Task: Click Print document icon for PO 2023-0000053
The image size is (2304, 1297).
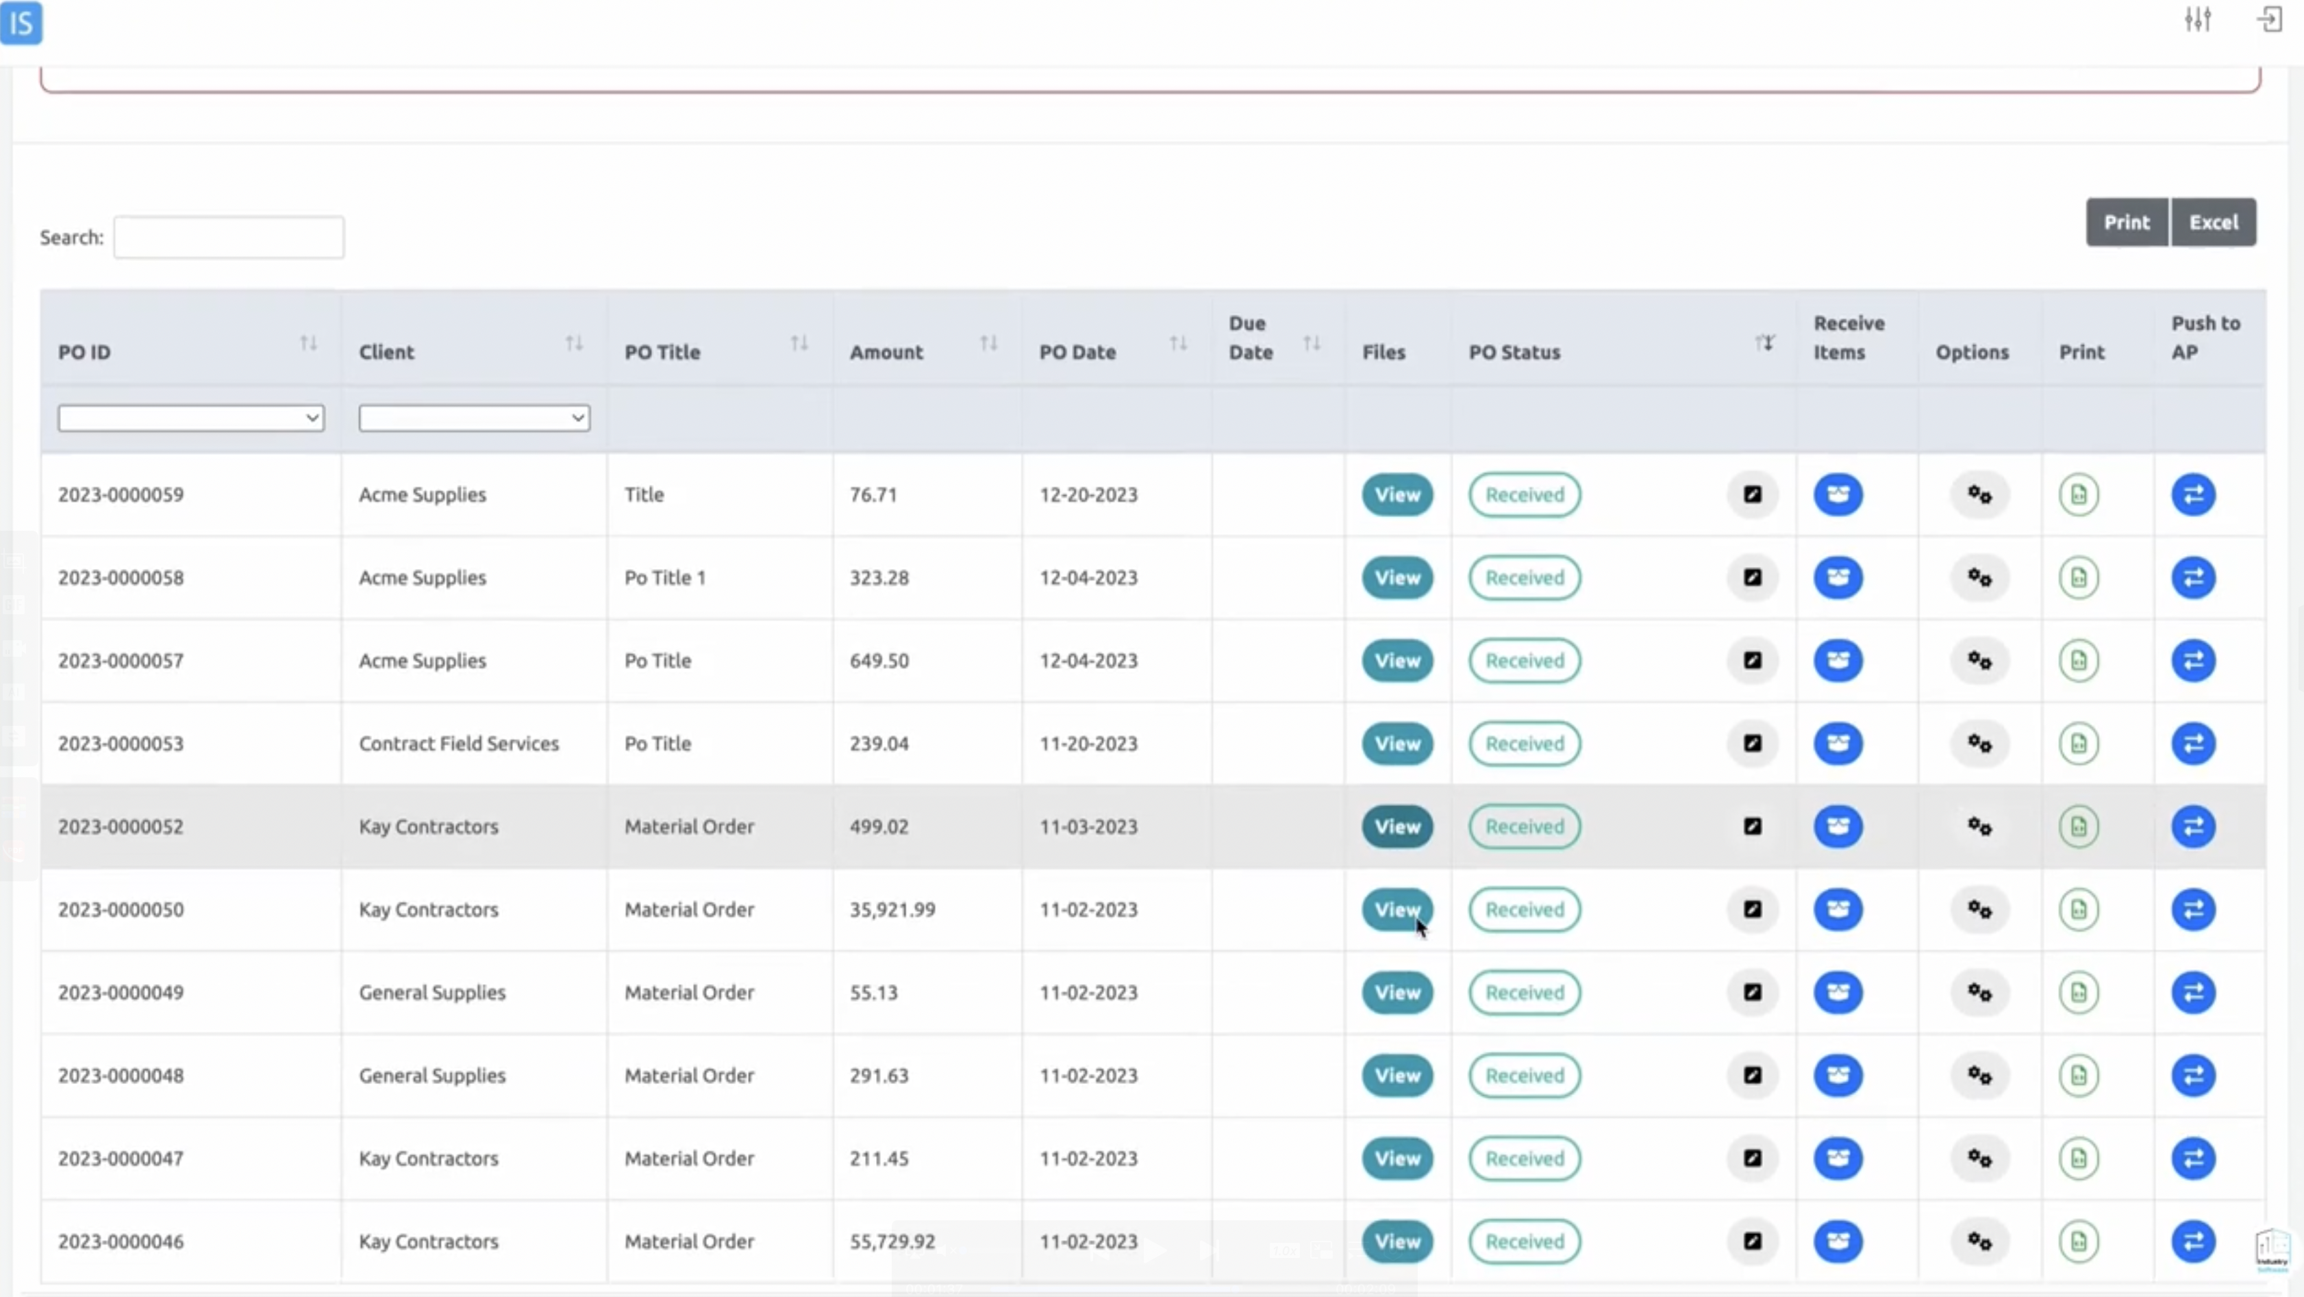Action: (2078, 743)
